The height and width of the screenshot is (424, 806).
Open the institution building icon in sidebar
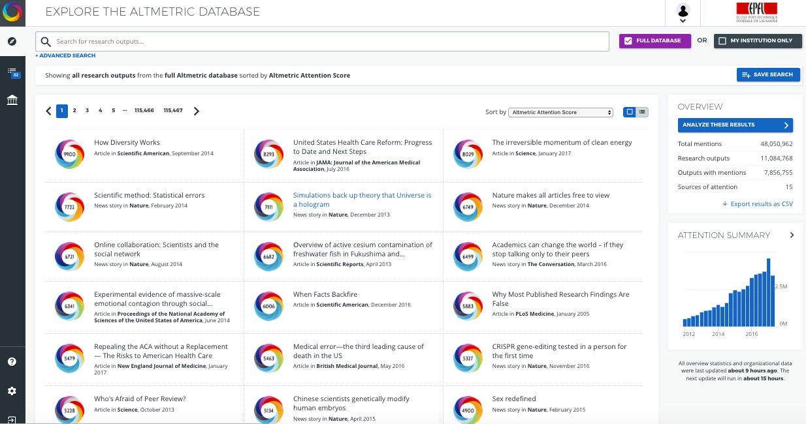(12, 100)
